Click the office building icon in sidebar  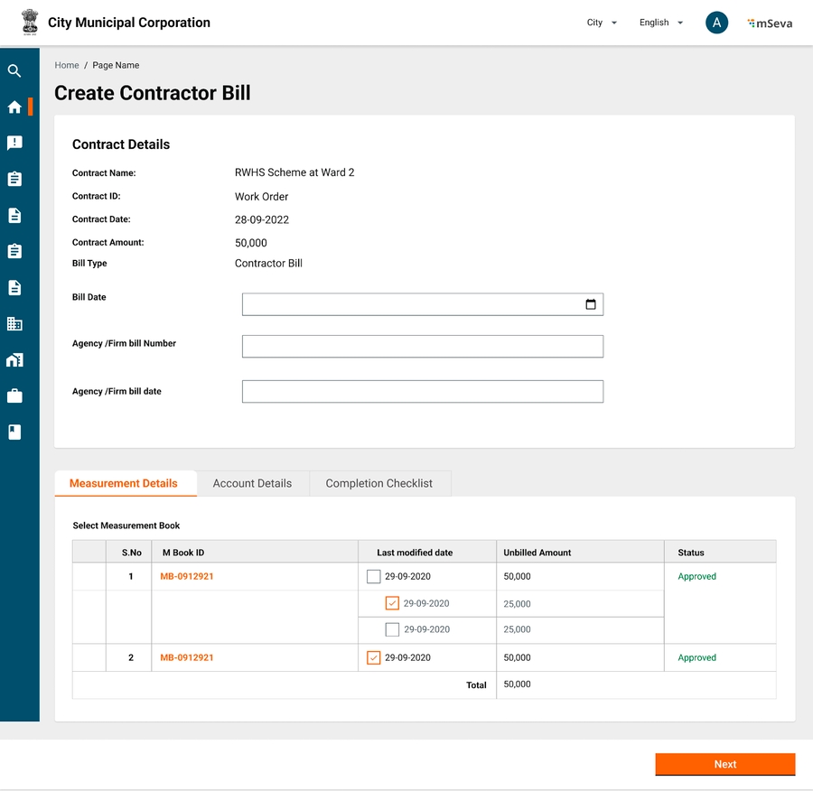14,324
